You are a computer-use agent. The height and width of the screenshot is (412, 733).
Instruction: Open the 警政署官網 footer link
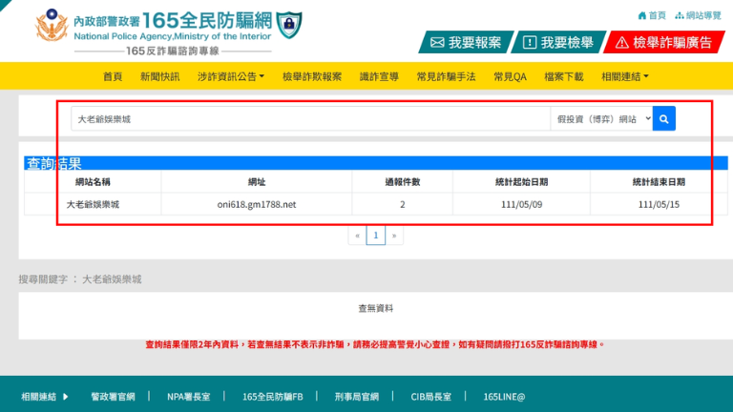[x=113, y=397]
